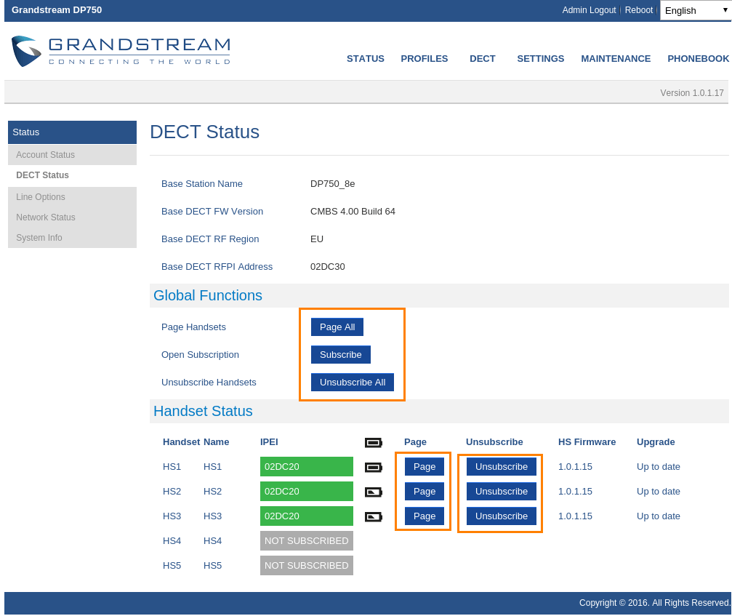The image size is (732, 616).
Task: Open the STATUS menu
Action: [366, 59]
